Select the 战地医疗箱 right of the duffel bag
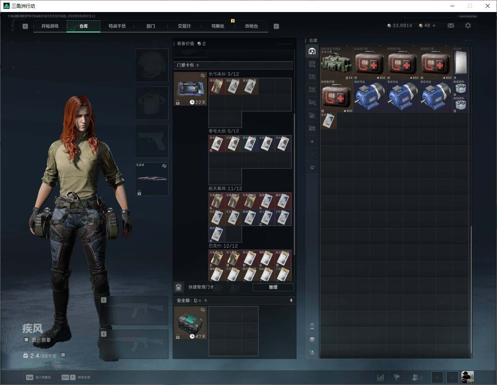497x385 pixels. pyautogui.click(x=369, y=63)
